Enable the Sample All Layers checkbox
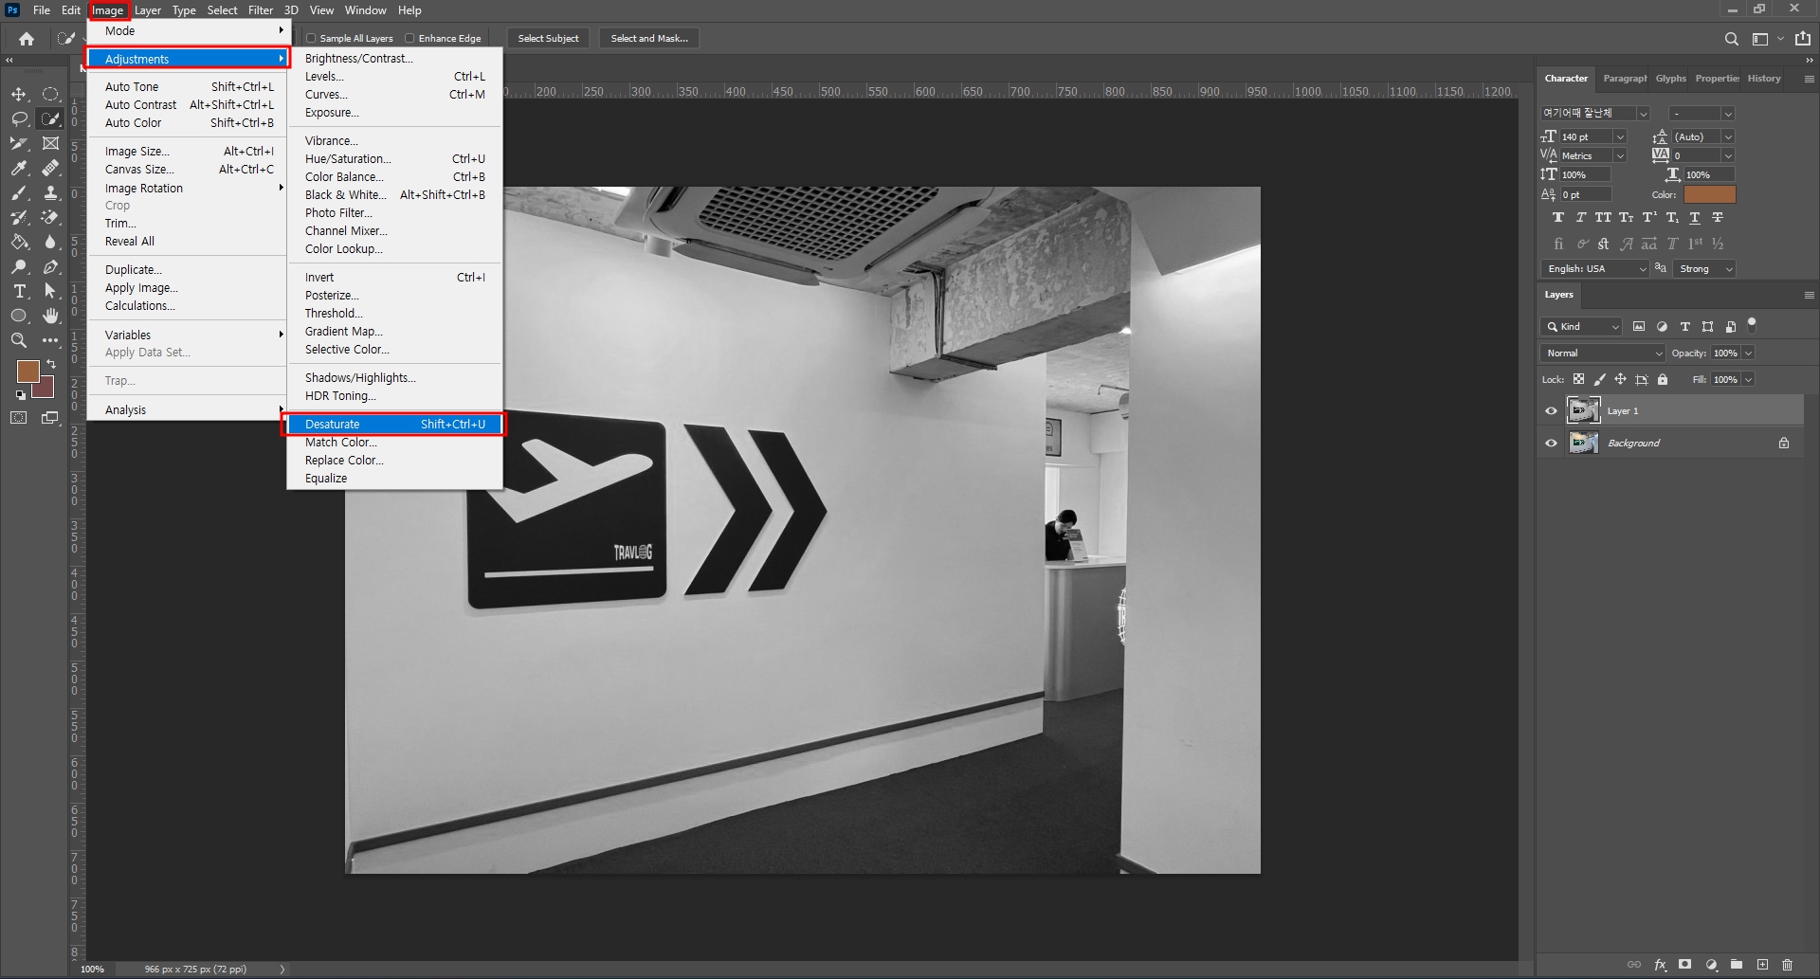The image size is (1820, 979). 311,39
